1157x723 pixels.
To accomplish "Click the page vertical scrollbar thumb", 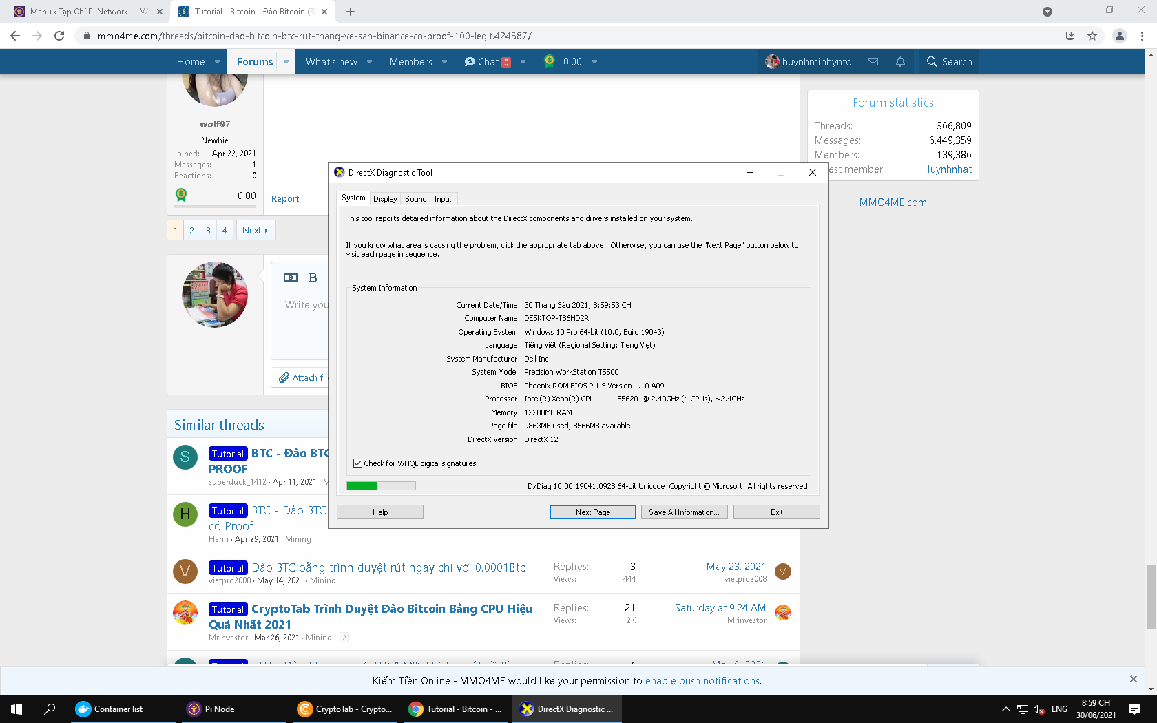I will [1151, 596].
